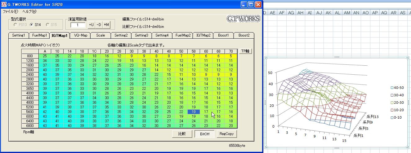The width and height of the screenshot is (411, 153).
Task: Switch to the Setting4 tab
Action: click(x=162, y=35)
